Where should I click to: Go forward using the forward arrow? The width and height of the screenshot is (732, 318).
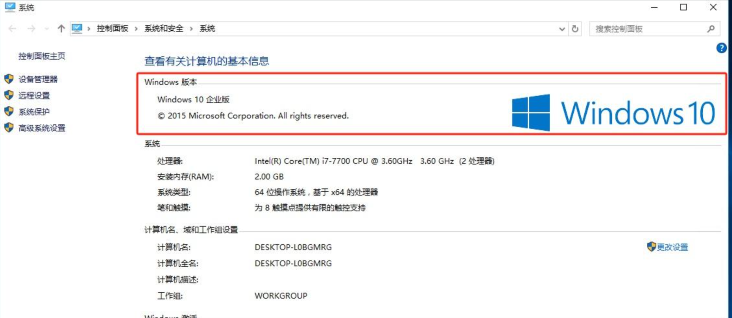pos(31,29)
